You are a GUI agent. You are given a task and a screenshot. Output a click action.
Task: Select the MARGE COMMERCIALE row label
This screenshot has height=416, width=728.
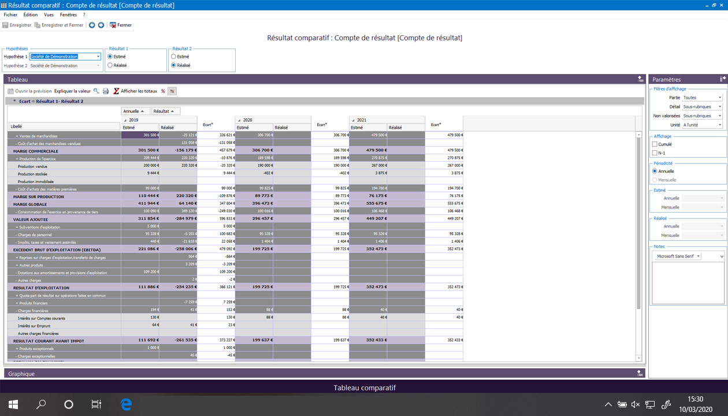(x=36, y=151)
